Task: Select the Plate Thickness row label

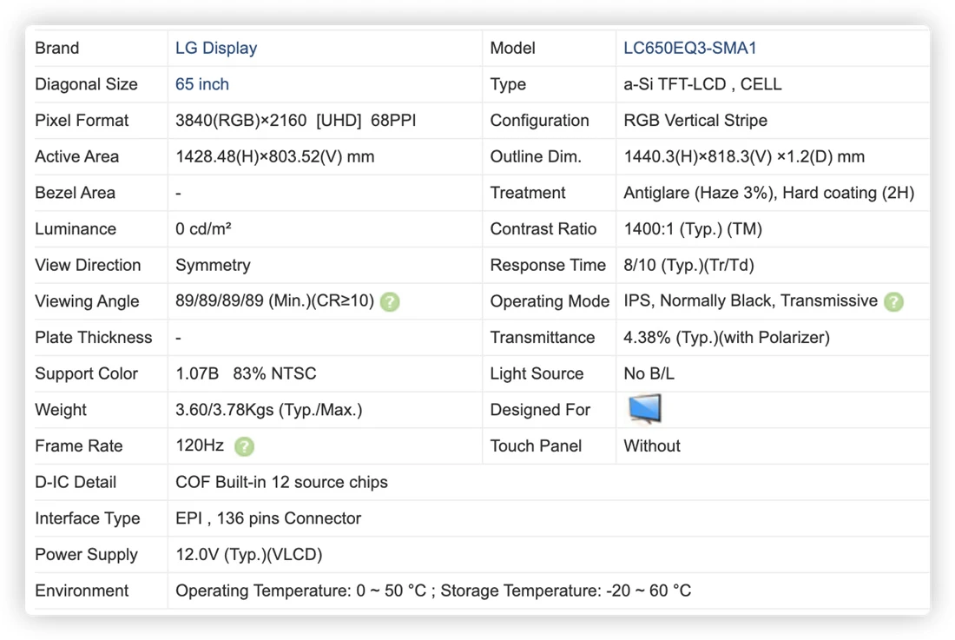Action: click(93, 337)
